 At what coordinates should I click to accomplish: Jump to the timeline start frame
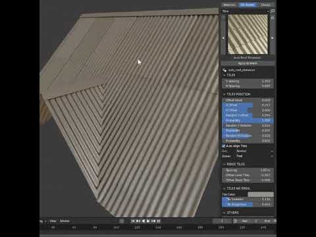click(133, 221)
